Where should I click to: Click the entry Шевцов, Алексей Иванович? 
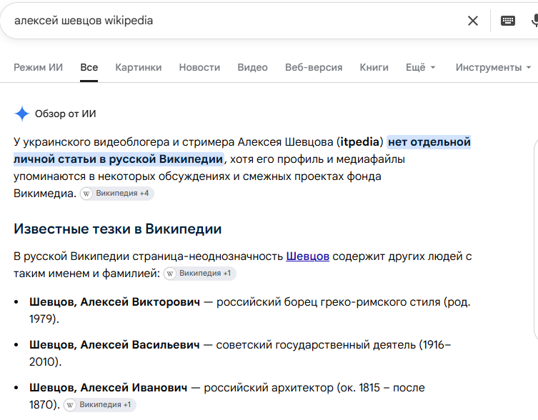click(109, 388)
